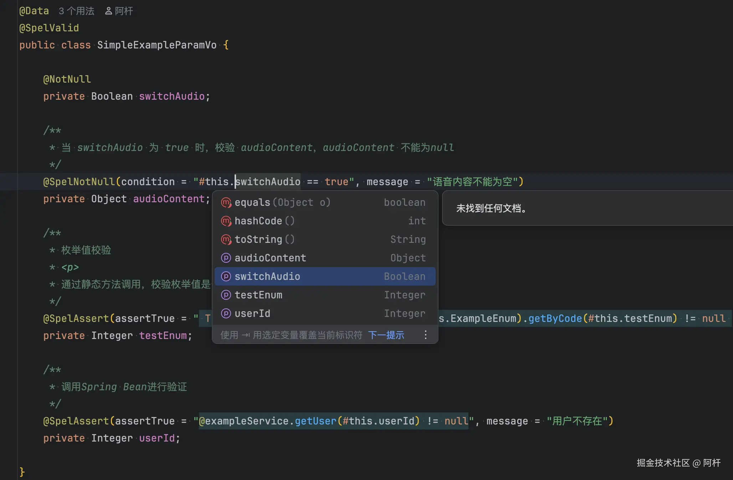Click the method icon beside hashCode

pyautogui.click(x=226, y=221)
